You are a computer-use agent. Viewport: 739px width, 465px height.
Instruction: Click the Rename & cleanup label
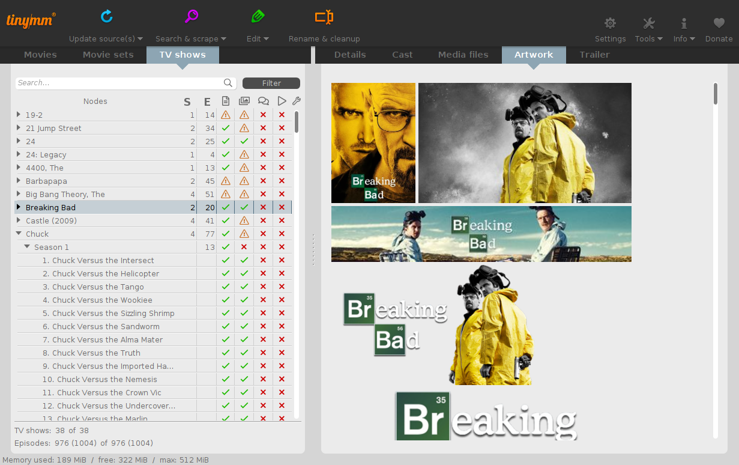point(324,38)
